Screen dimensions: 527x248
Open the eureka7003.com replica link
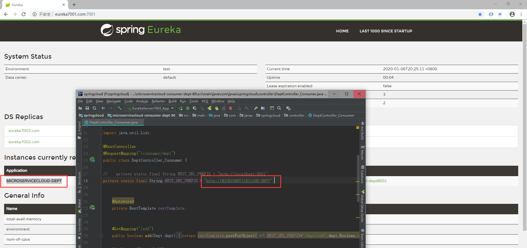coord(24,131)
